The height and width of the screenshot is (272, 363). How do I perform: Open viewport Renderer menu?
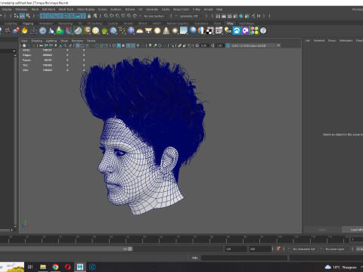pyautogui.click(x=77, y=41)
